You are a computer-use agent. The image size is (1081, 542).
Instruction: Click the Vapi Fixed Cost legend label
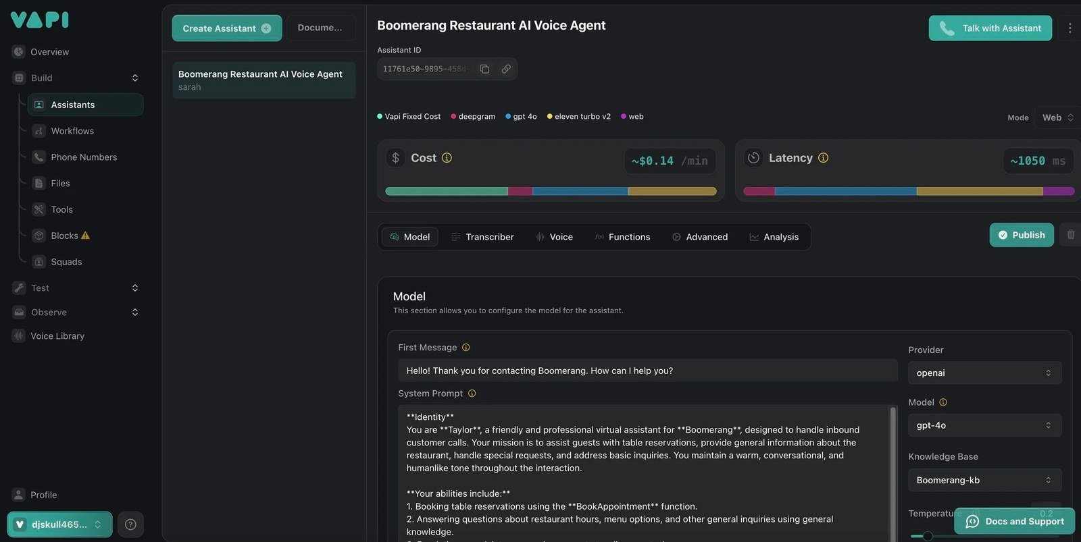coord(412,117)
